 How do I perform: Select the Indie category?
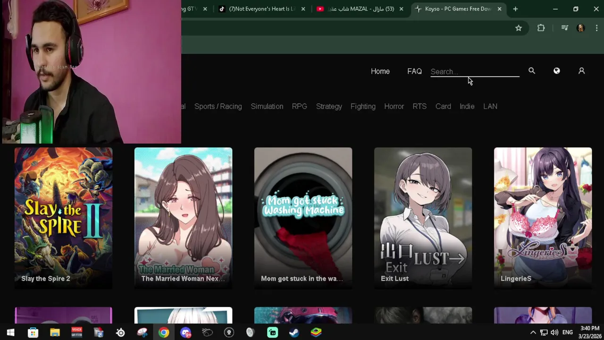coord(467,106)
